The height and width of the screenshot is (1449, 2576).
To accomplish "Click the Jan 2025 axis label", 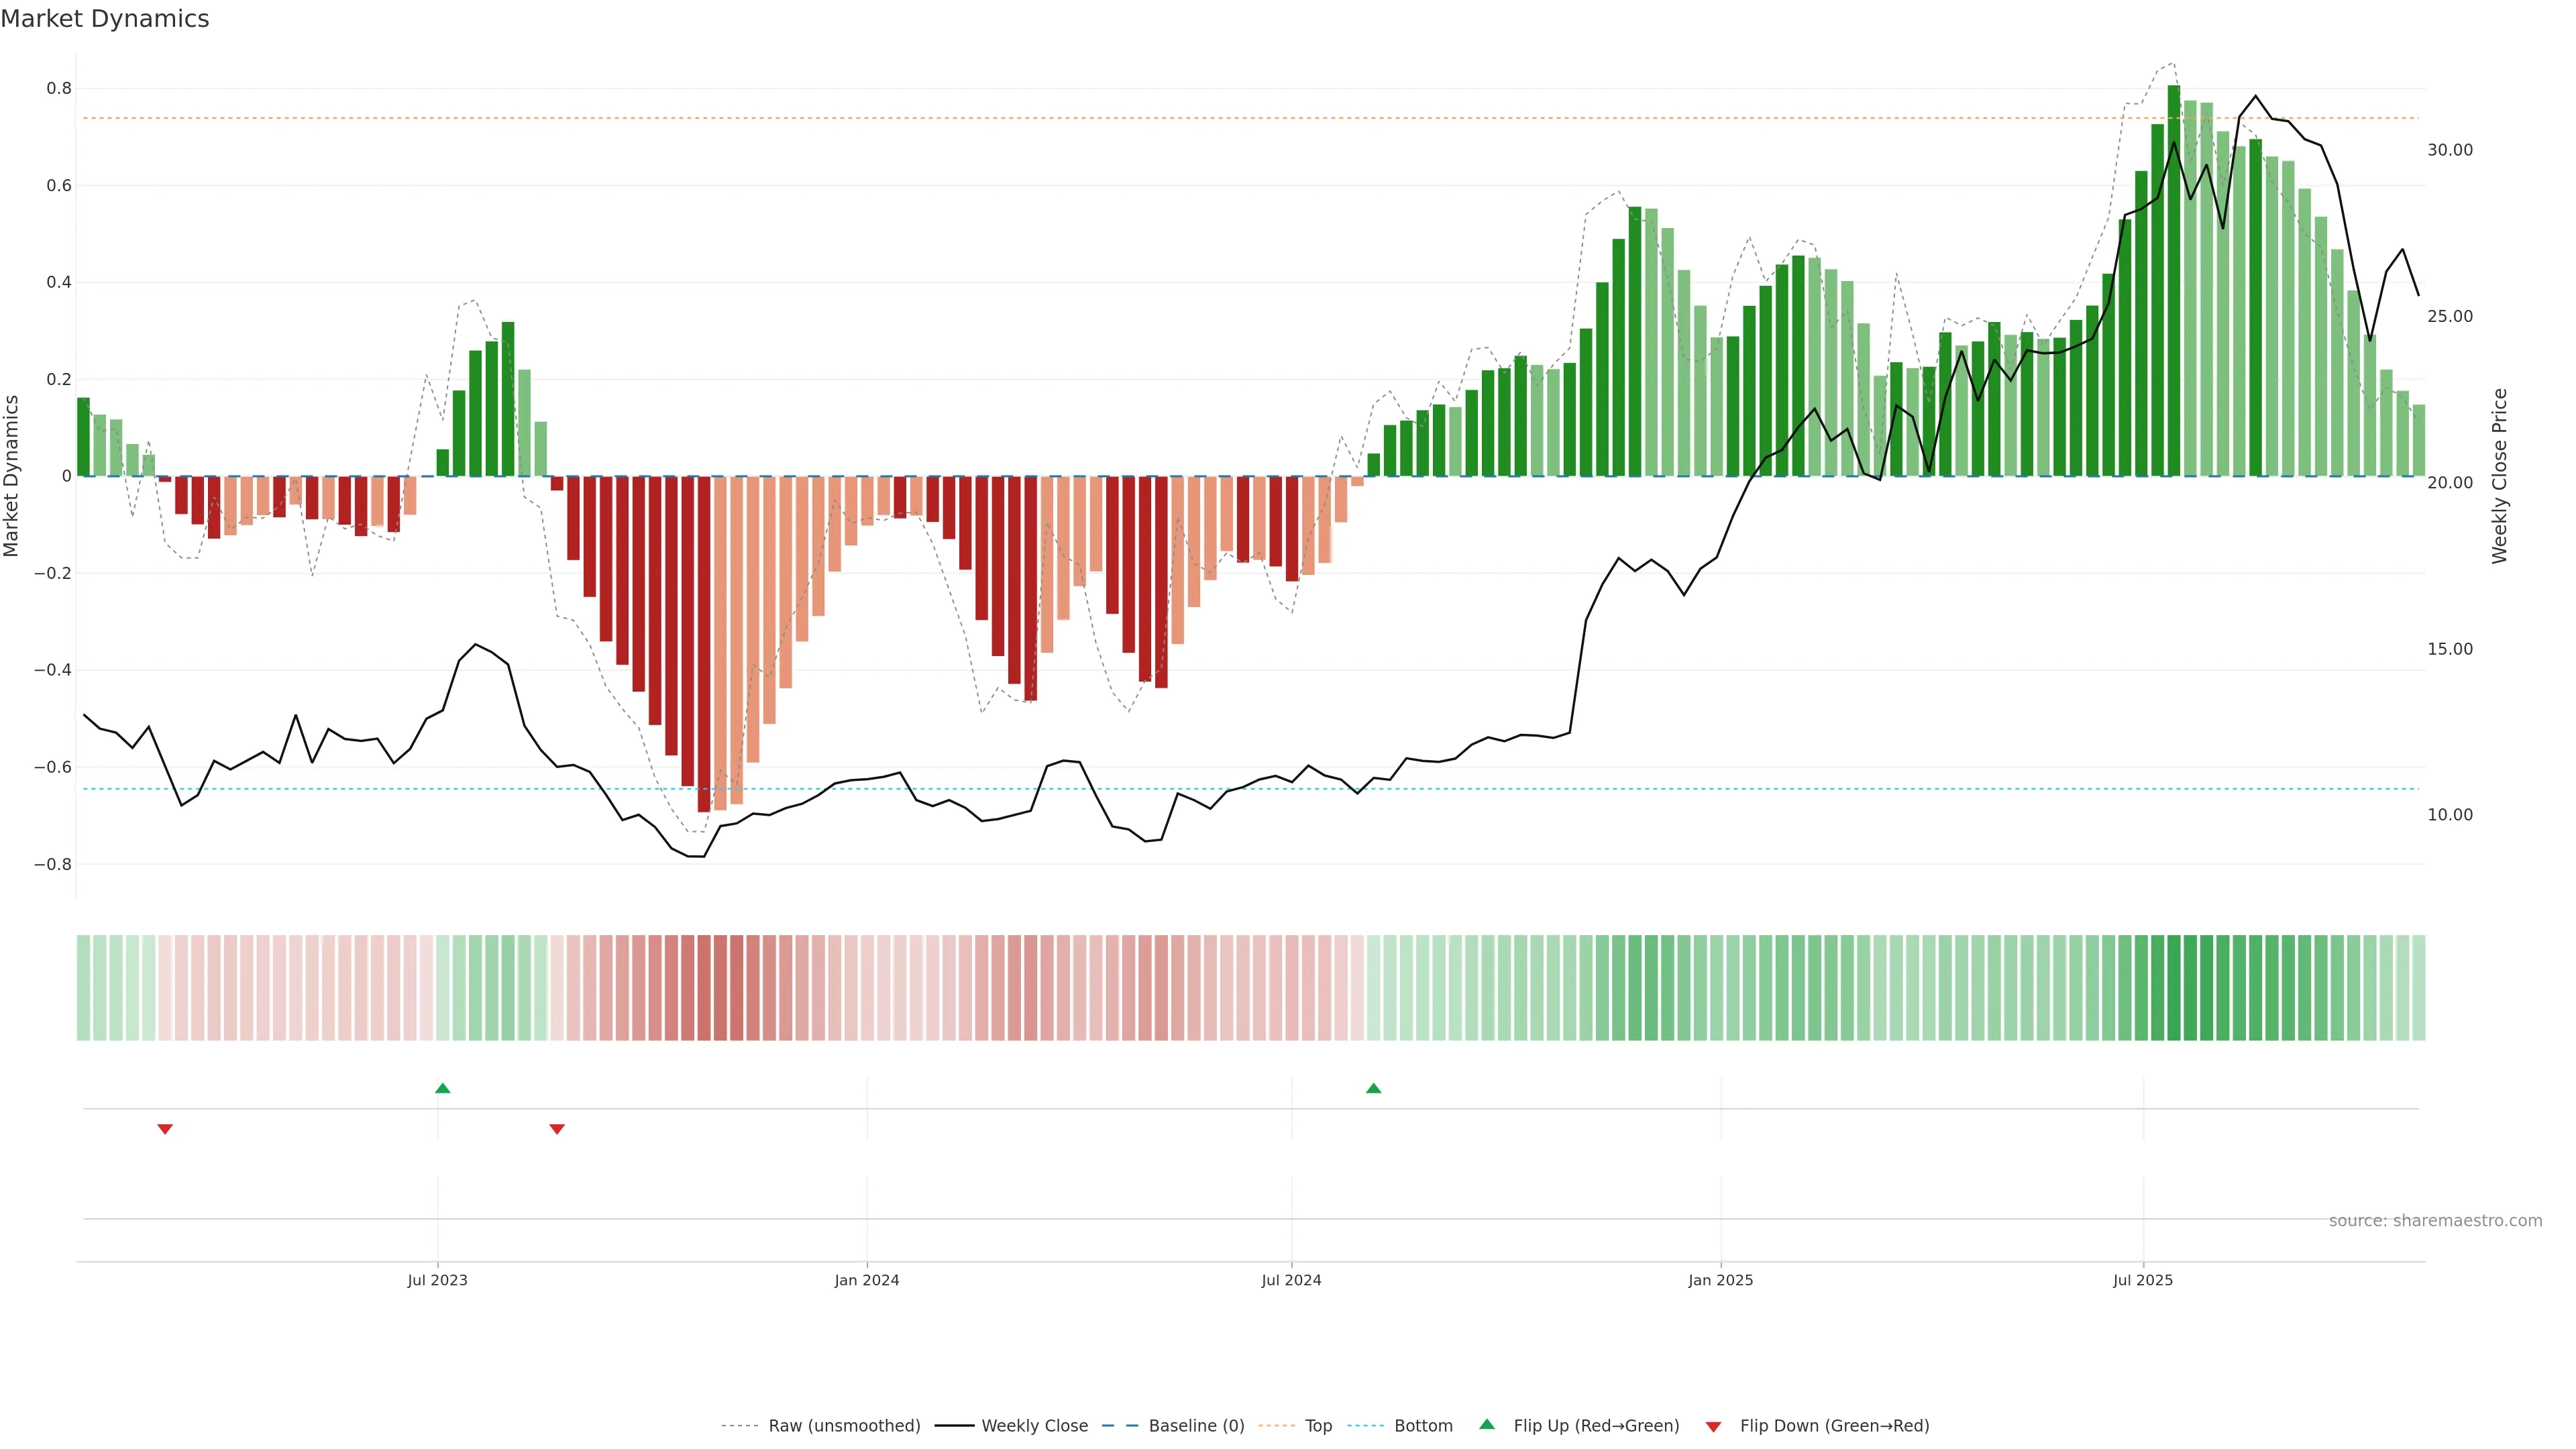I will [x=1720, y=1280].
